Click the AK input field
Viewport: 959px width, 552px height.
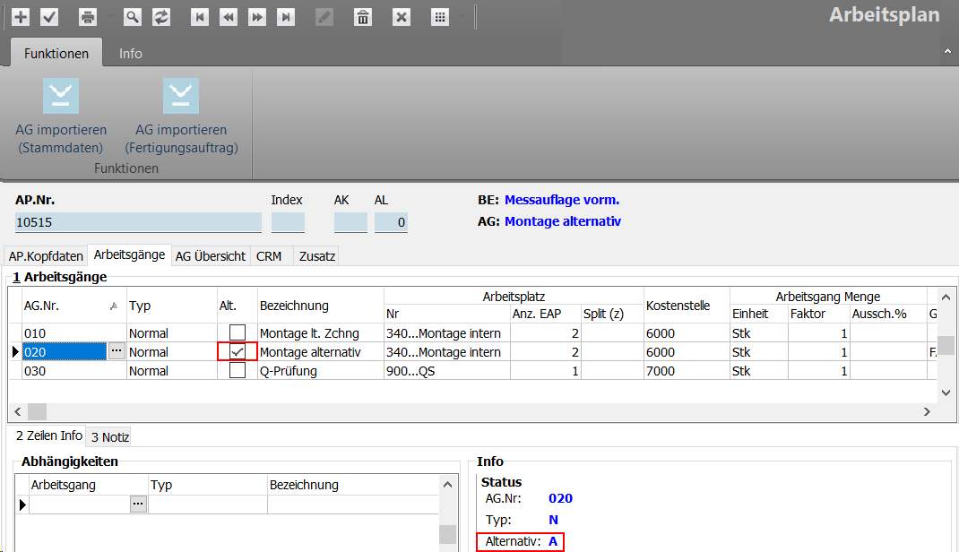pyautogui.click(x=350, y=222)
